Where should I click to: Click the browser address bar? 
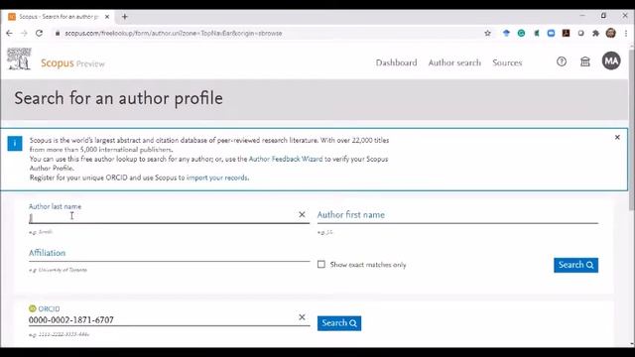(x=267, y=33)
